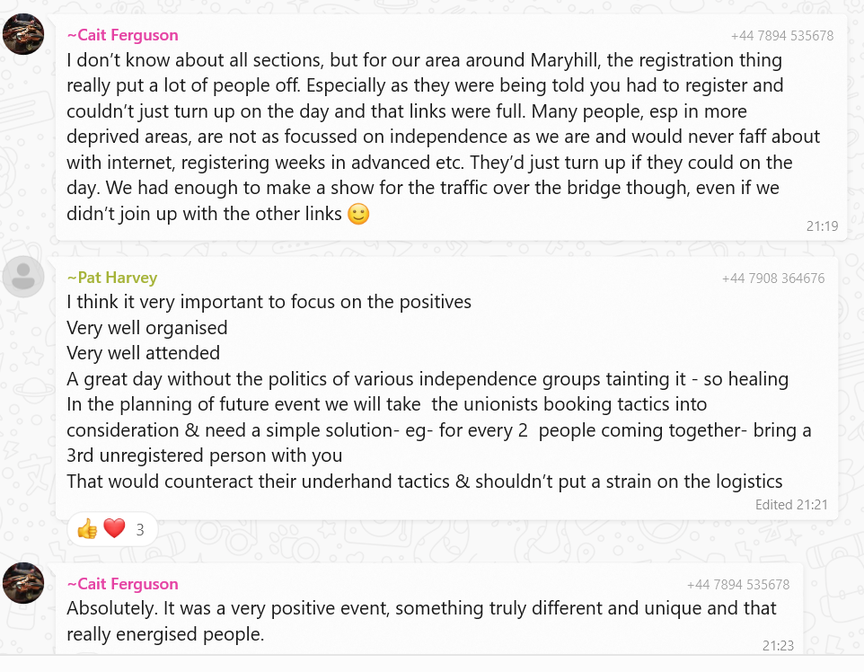Click the thumbs up reaction emoji
Screen dimensions: 864x672
[x=87, y=529]
